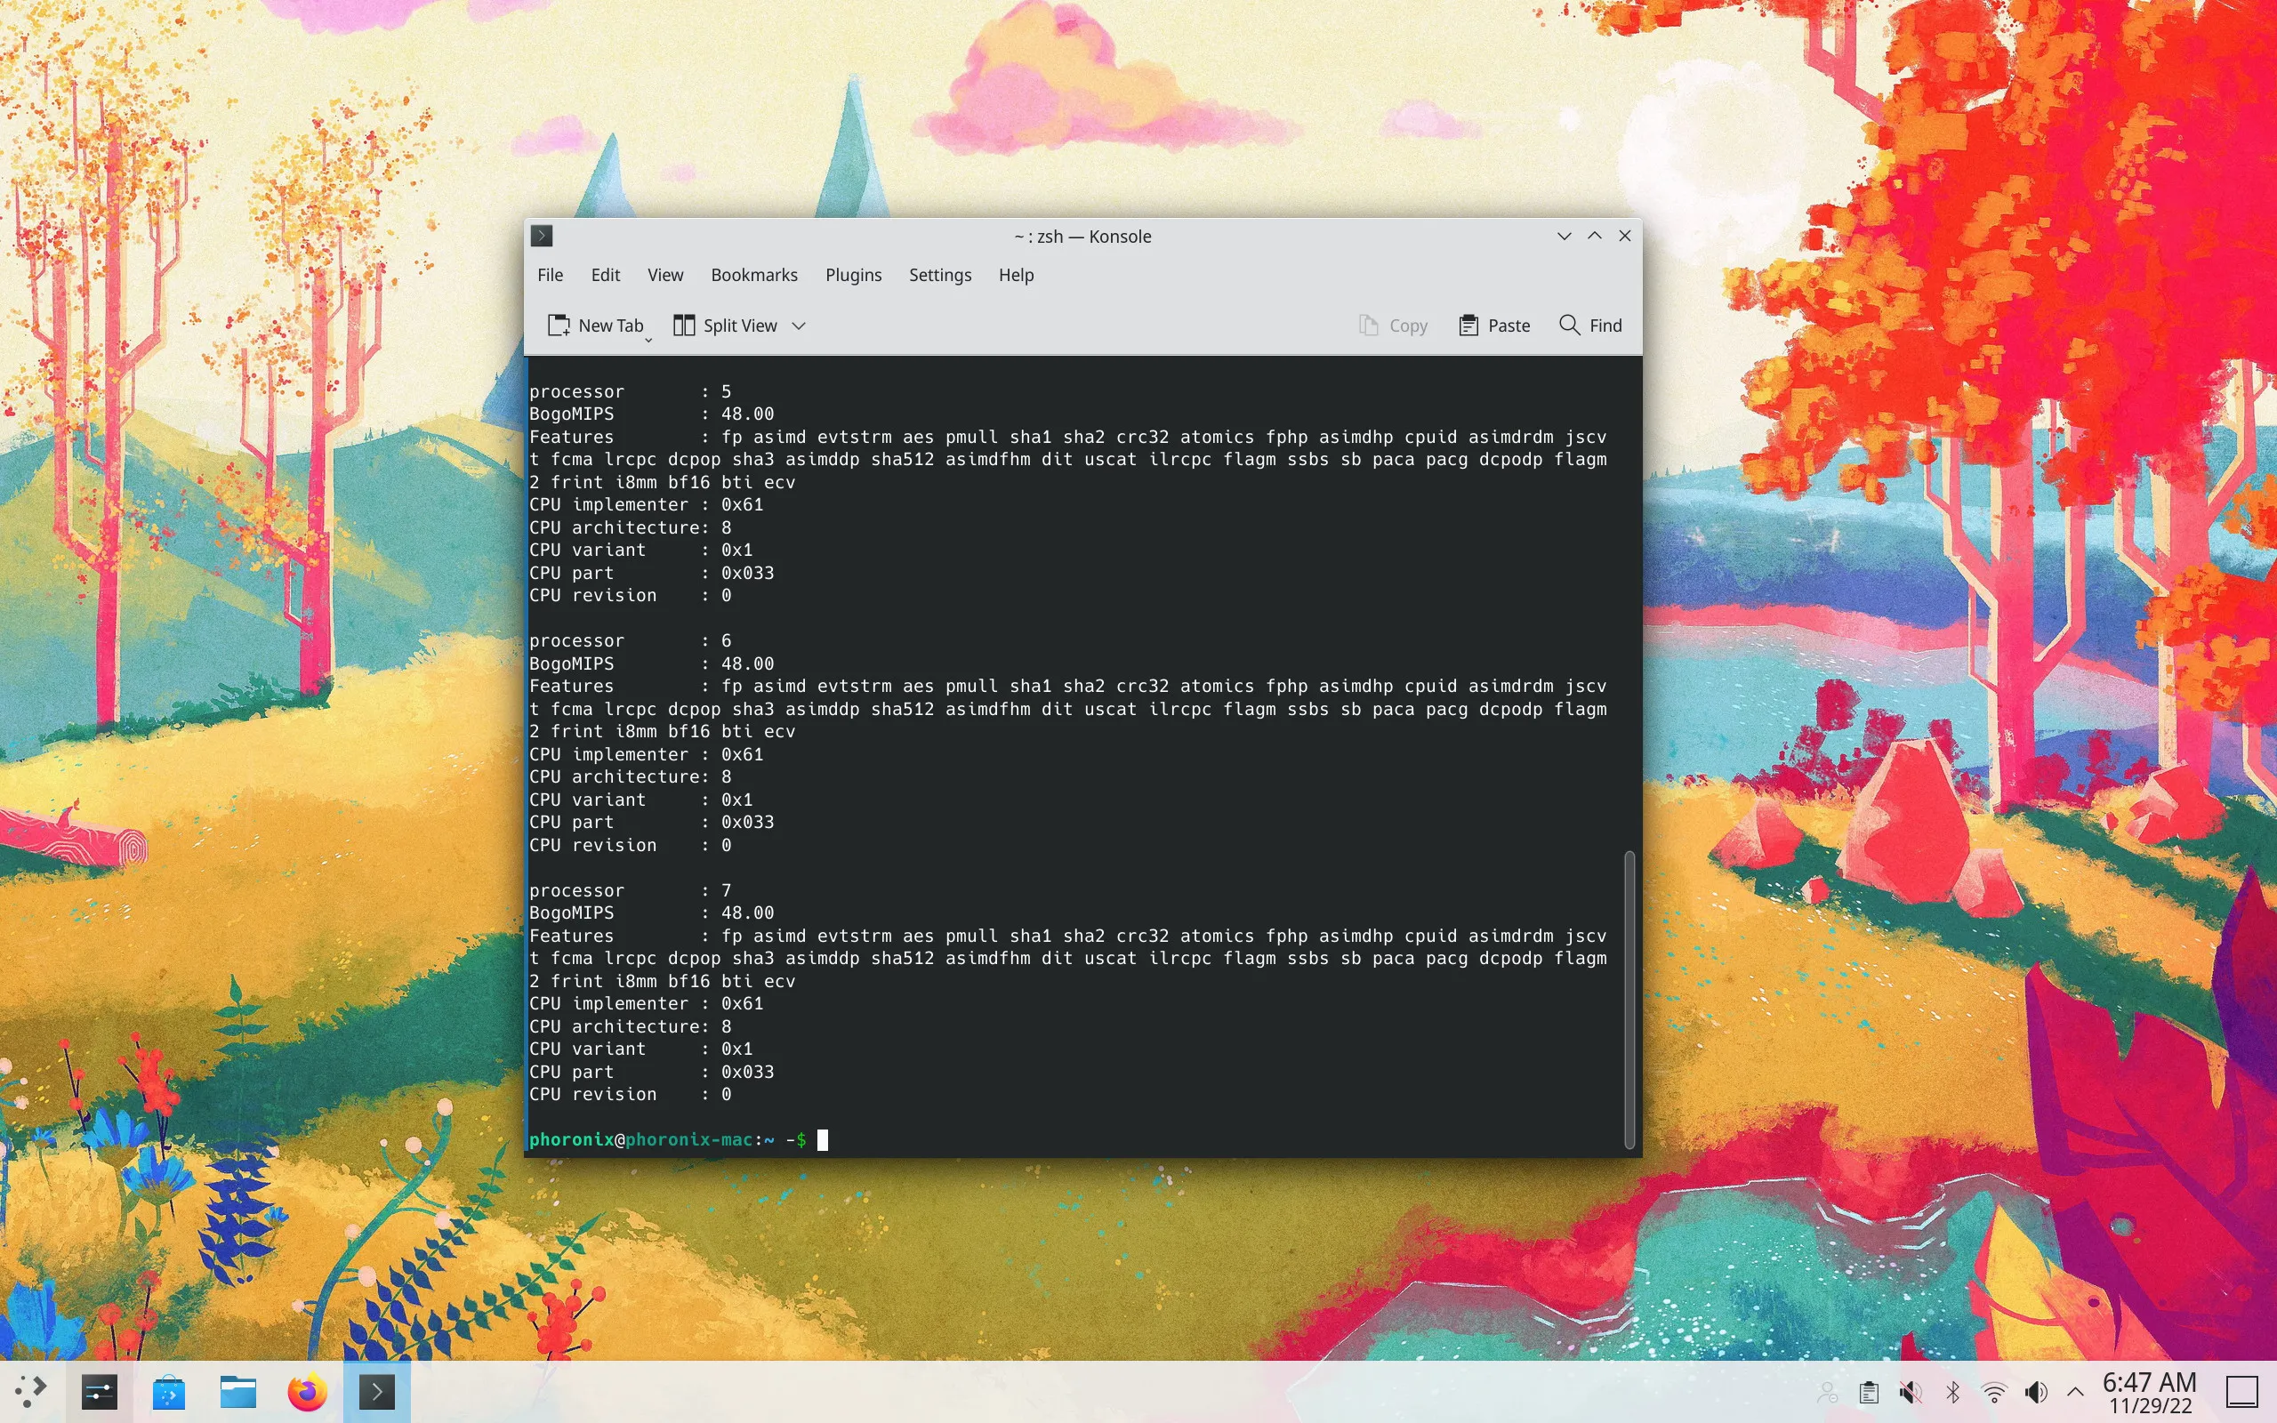
Task: Click the shell prompt cursor line
Action: [x=823, y=1139]
